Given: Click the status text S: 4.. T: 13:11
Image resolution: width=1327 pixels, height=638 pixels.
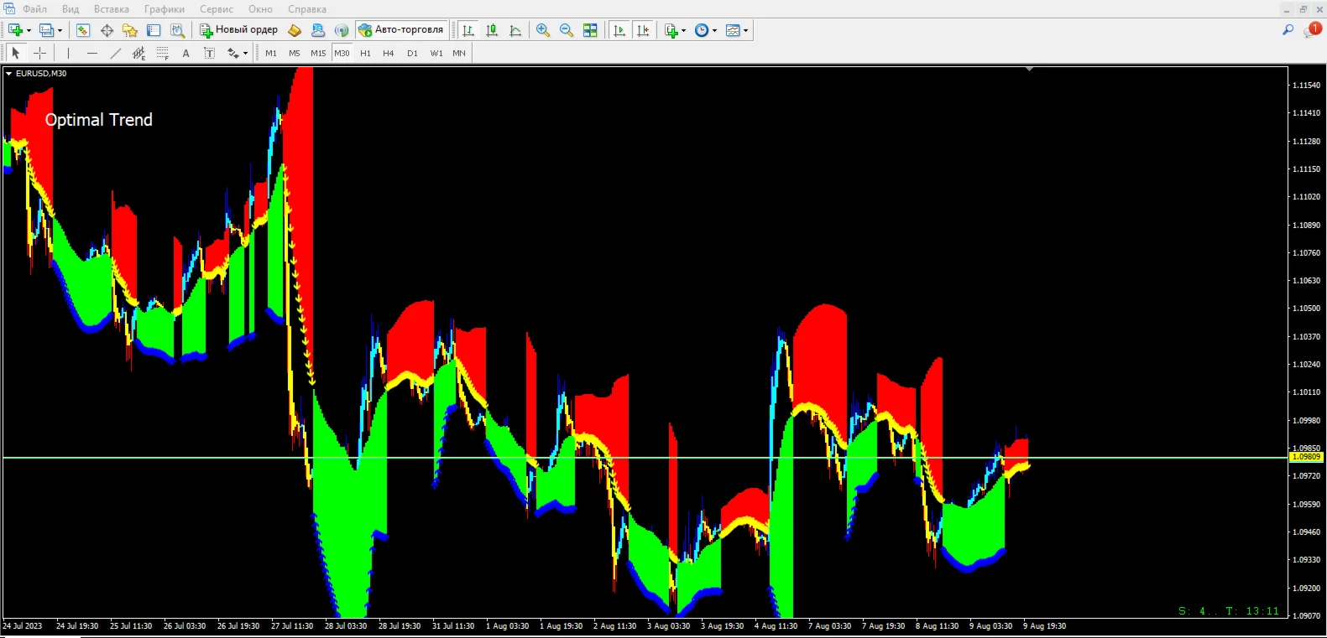Looking at the screenshot, I should click(1229, 611).
